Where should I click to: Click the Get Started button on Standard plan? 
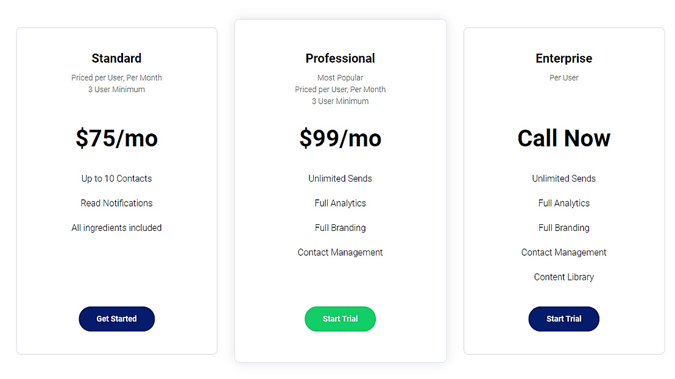point(116,319)
